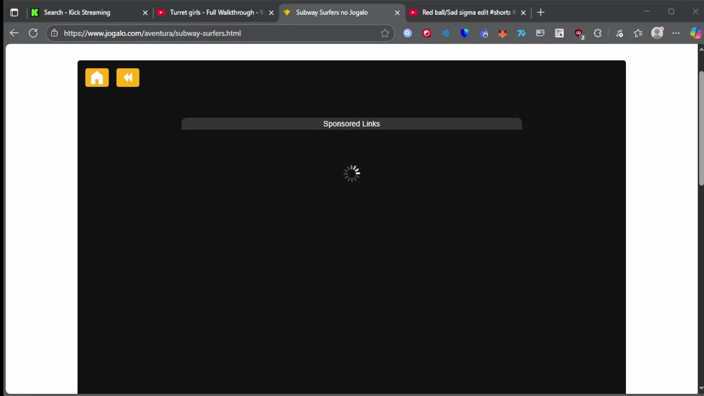Click the page vertical scrollbar thumb
Image resolution: width=704 pixels, height=396 pixels.
point(701,128)
